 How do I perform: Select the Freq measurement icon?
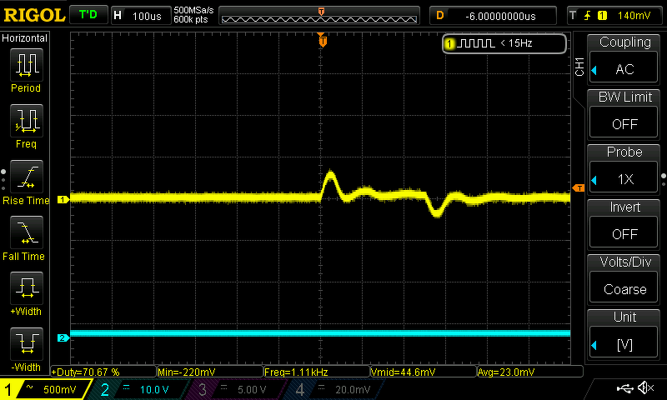click(x=27, y=121)
